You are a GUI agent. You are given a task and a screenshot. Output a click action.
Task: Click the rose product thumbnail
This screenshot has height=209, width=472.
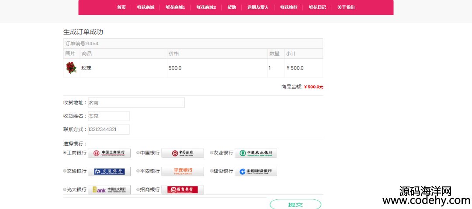coord(71,68)
